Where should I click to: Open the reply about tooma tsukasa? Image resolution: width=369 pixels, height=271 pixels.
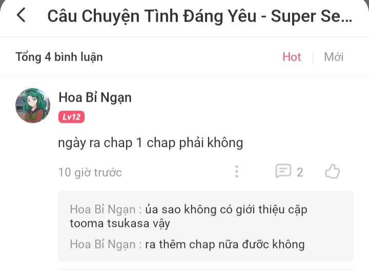[189, 216]
